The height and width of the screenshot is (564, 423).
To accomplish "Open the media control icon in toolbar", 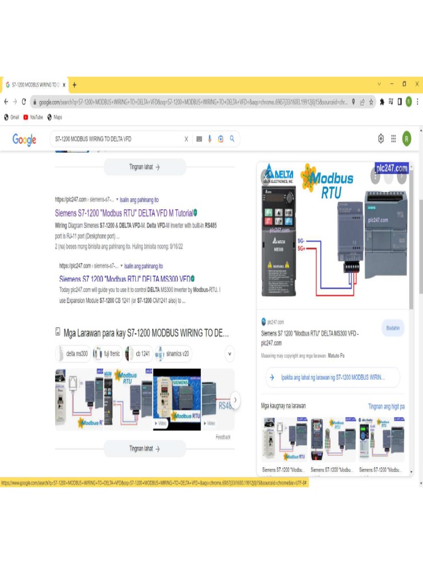I will (x=391, y=102).
